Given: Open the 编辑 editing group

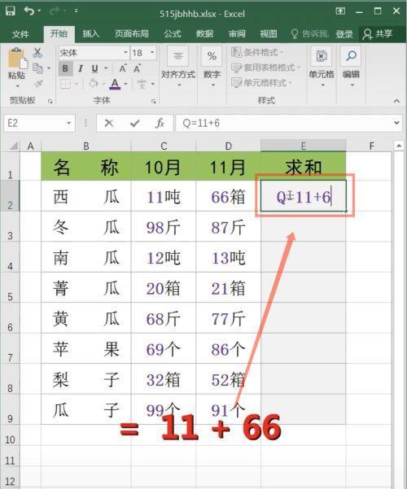Looking at the screenshot, I should point(351,66).
